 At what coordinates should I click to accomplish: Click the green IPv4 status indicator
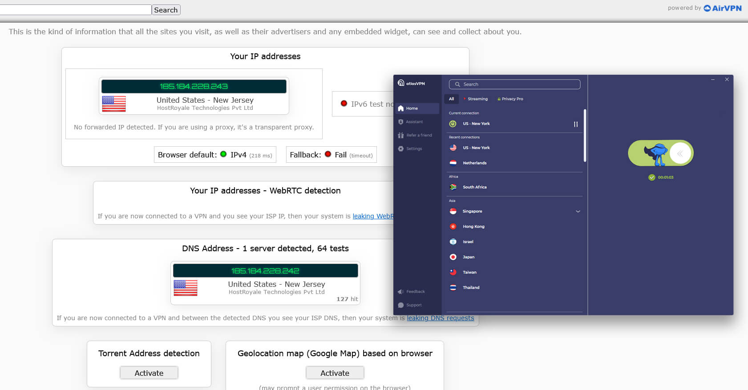click(223, 154)
